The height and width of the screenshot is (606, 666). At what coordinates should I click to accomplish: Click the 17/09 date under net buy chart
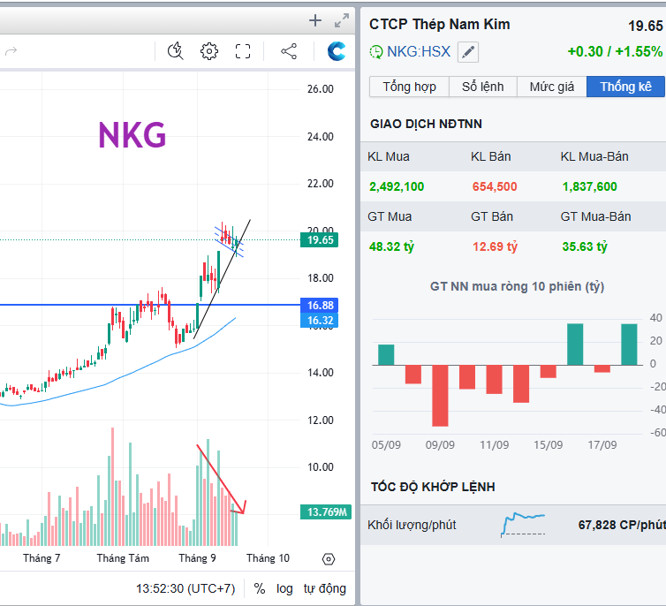602,445
